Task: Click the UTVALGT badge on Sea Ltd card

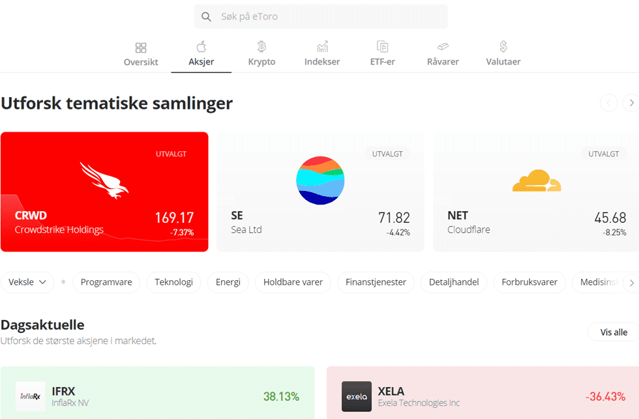Action: [387, 154]
